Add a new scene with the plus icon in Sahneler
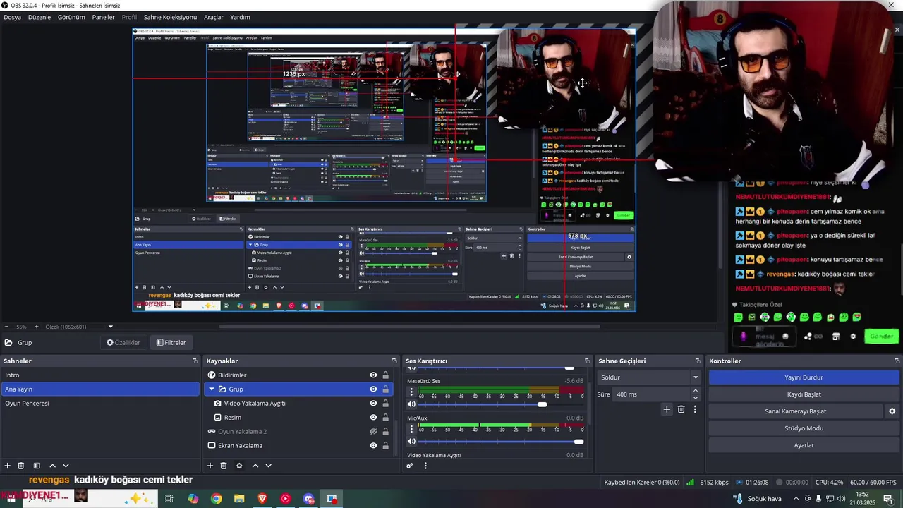This screenshot has width=903, height=508. 8,466
